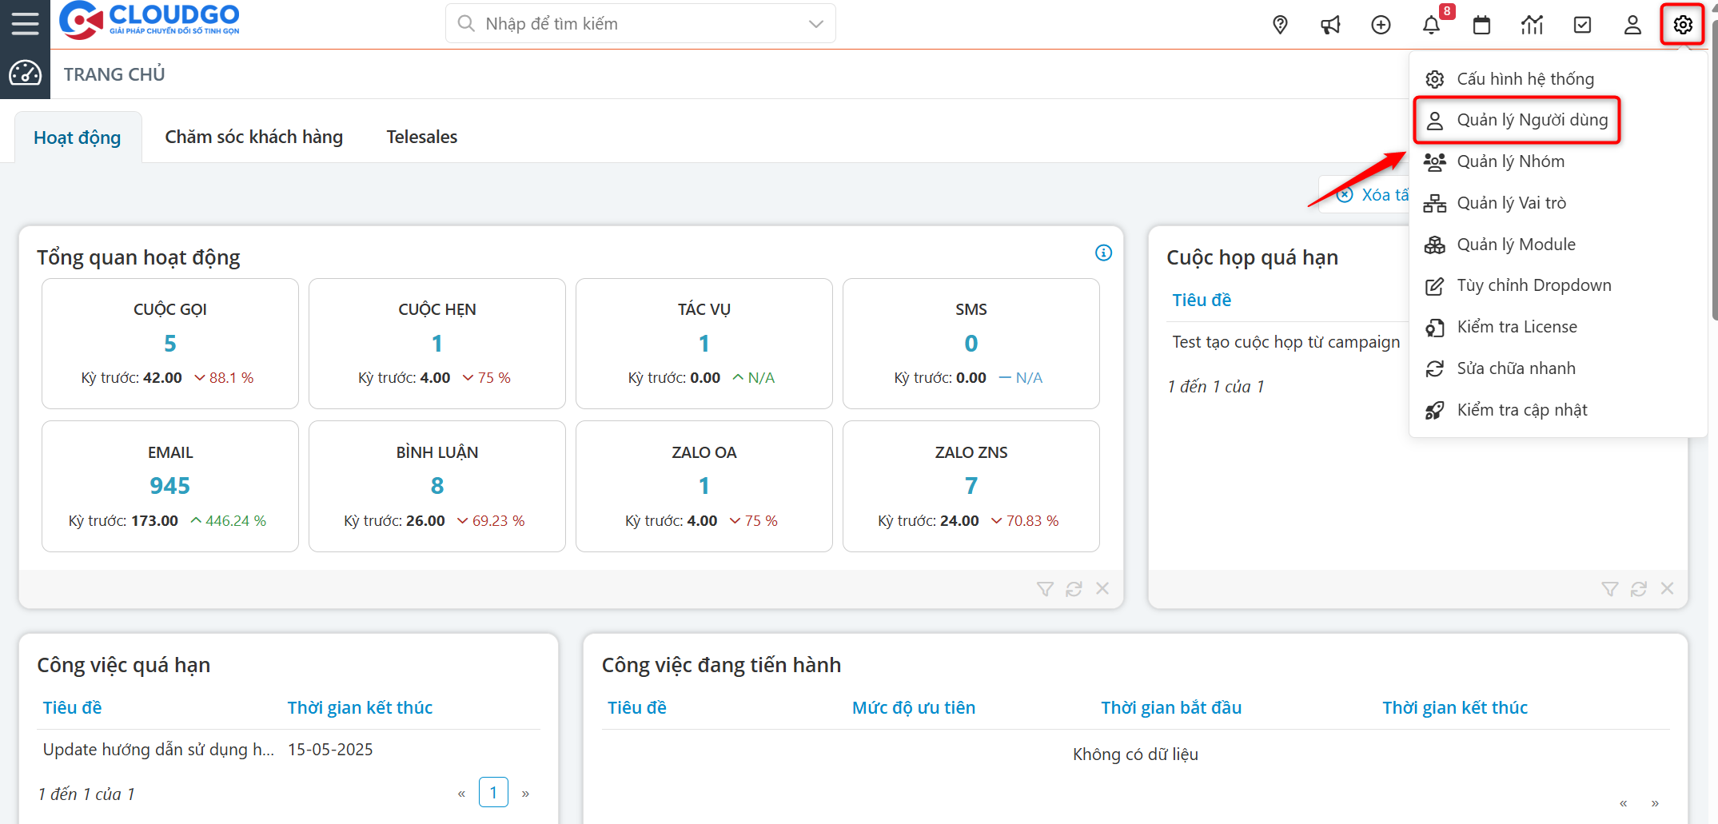Image resolution: width=1718 pixels, height=824 pixels.
Task: Select Quản lý Người dùng menu item
Action: tap(1531, 120)
